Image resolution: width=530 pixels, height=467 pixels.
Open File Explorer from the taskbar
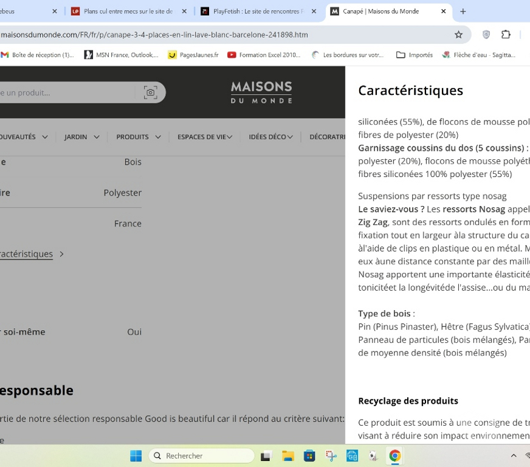point(288,456)
